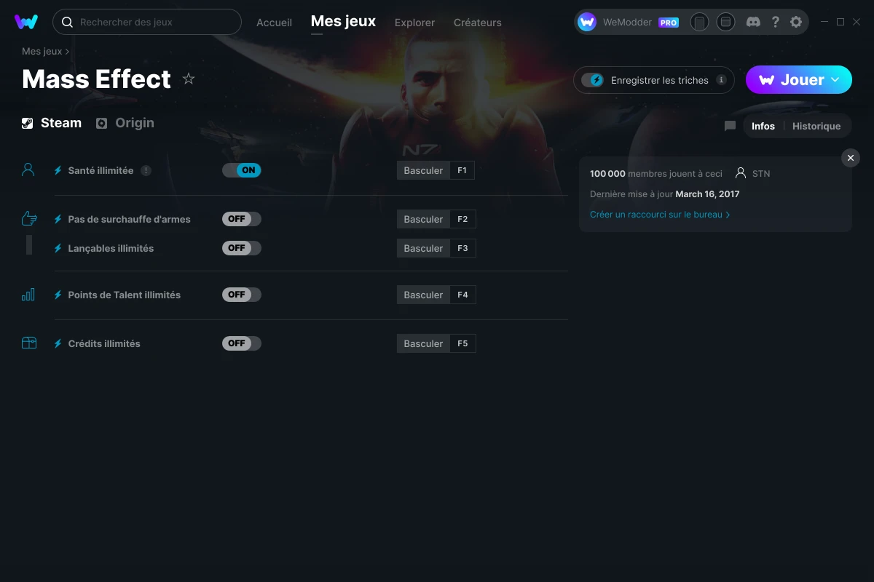Click the Points de Talent illimités label
Viewport: 874px width, 582px height.
pos(124,295)
